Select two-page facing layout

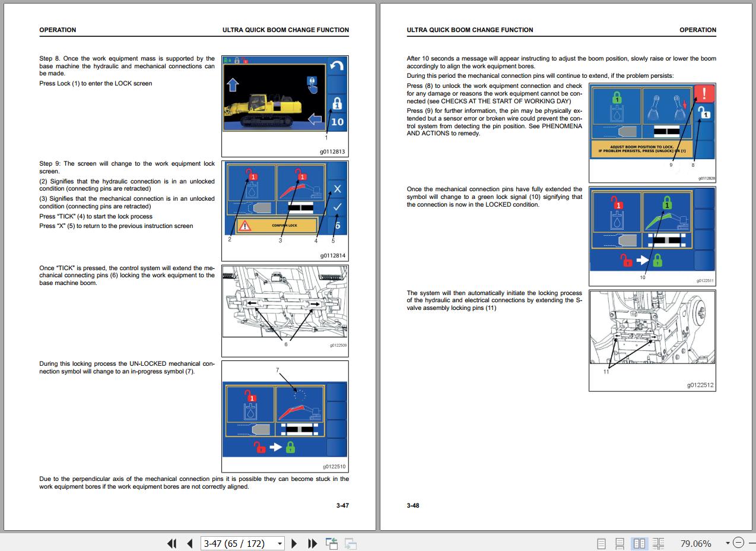point(639,543)
